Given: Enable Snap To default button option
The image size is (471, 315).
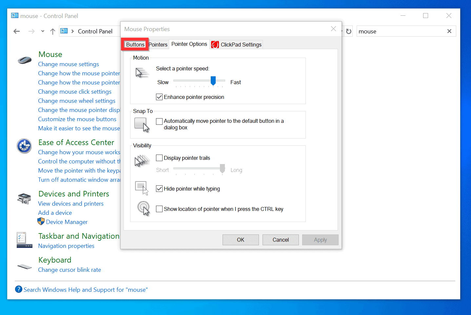Looking at the screenshot, I should [159, 121].
